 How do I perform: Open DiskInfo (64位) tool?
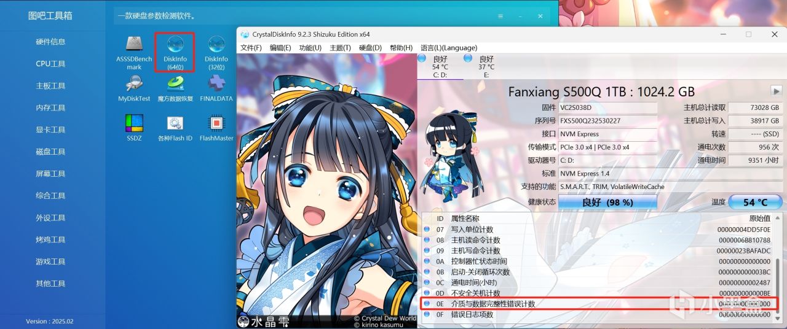pos(175,53)
